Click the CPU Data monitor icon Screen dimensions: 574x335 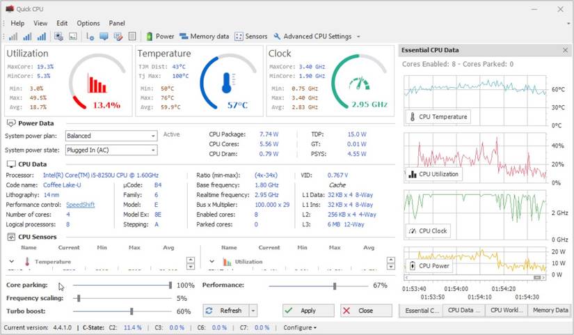[11, 164]
